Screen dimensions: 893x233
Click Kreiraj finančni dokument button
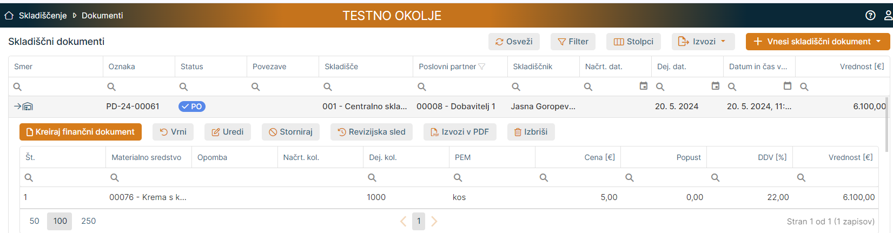click(81, 132)
